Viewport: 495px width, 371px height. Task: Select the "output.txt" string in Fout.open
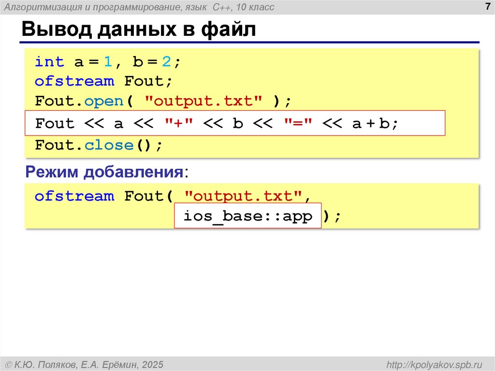tap(201, 101)
